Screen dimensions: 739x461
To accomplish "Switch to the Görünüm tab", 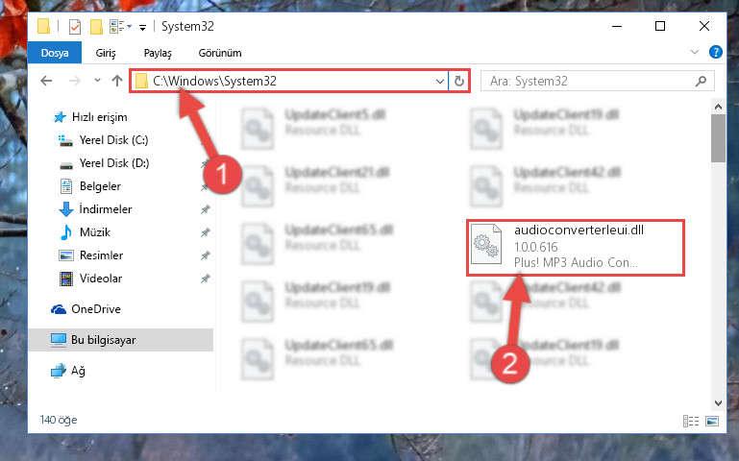I will [220, 53].
